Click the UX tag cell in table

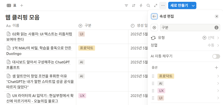click(x=82, y=96)
